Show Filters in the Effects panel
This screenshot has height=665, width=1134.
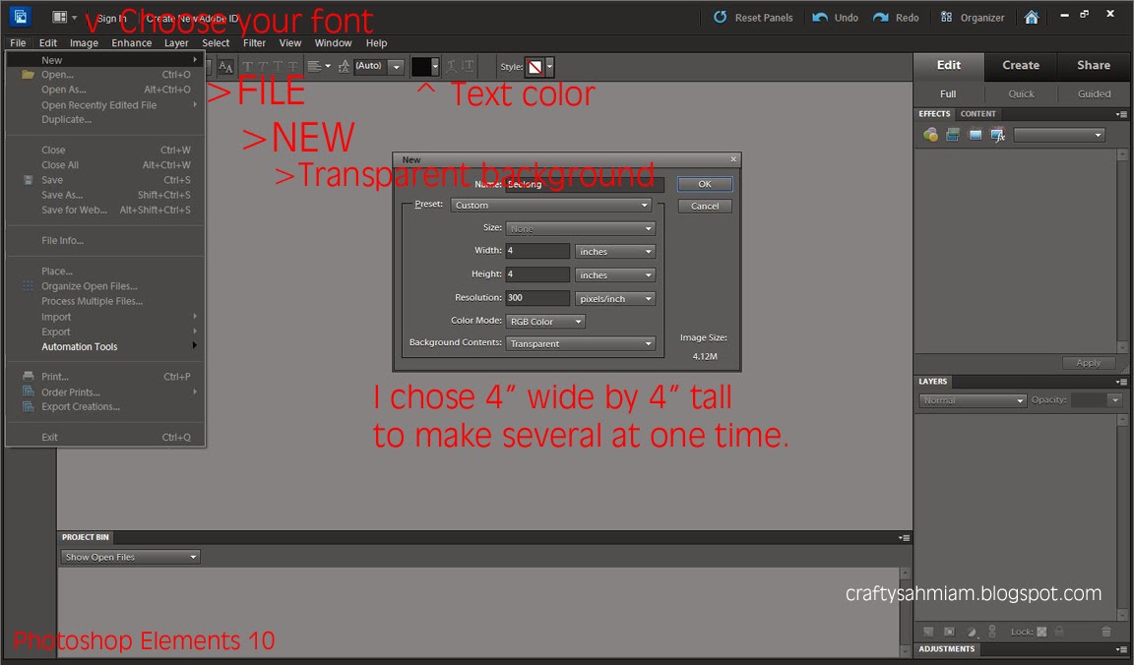click(x=931, y=135)
